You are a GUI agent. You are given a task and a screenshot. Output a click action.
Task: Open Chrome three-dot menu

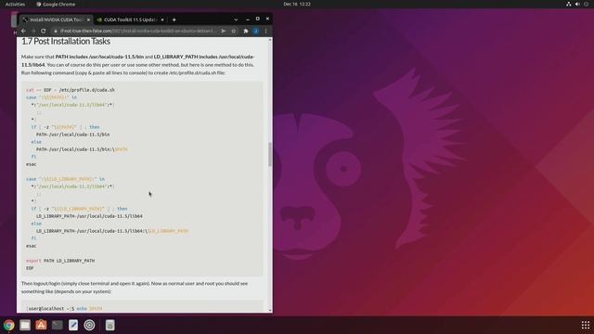pos(266,31)
